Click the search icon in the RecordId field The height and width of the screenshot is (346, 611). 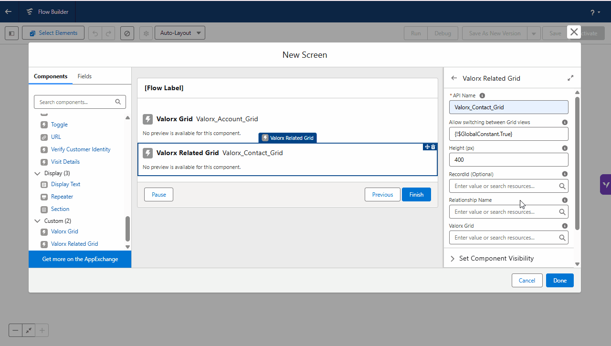[x=562, y=186]
